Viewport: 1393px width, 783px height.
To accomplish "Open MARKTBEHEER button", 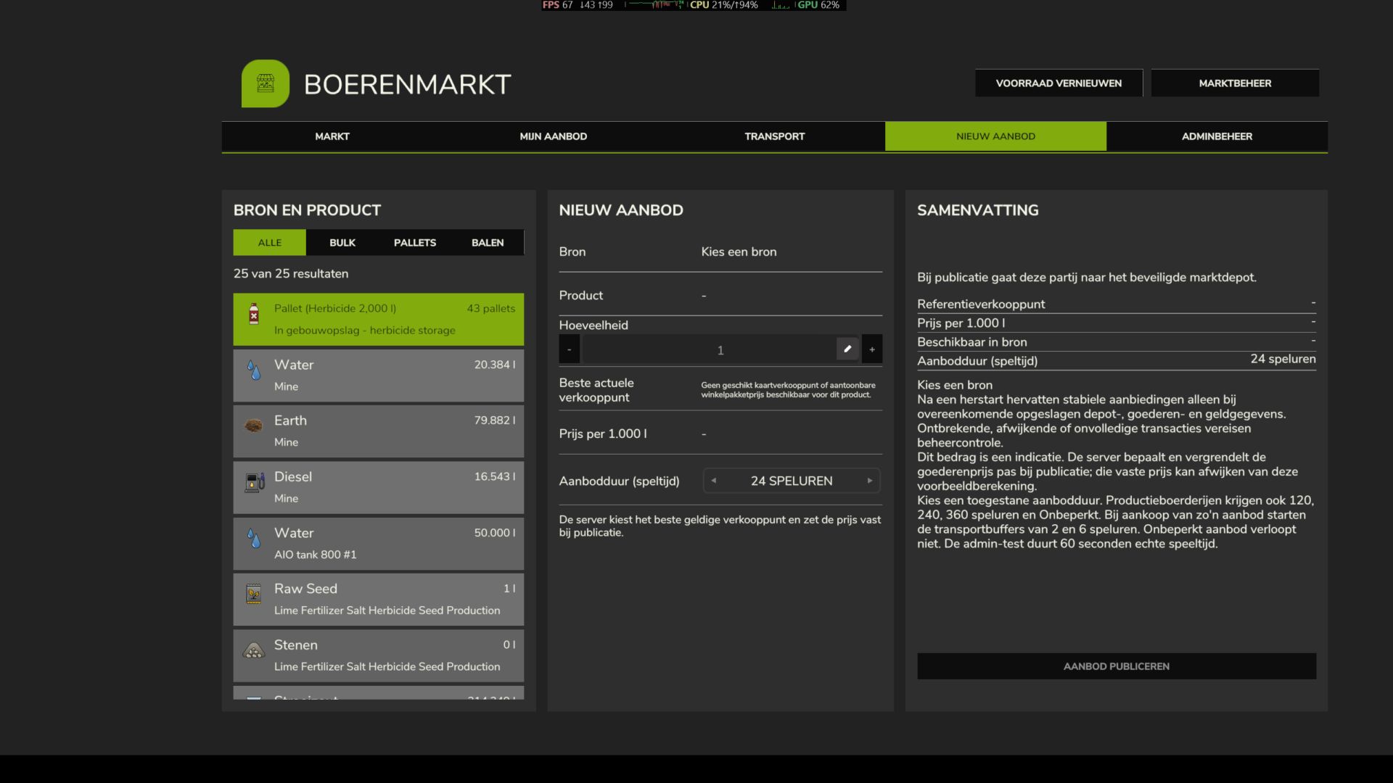I will pyautogui.click(x=1235, y=83).
